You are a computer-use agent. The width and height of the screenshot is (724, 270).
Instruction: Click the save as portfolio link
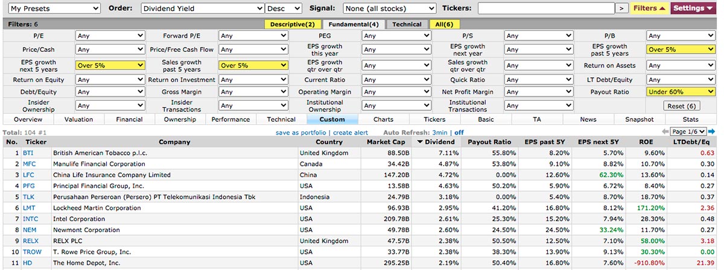[x=301, y=133]
